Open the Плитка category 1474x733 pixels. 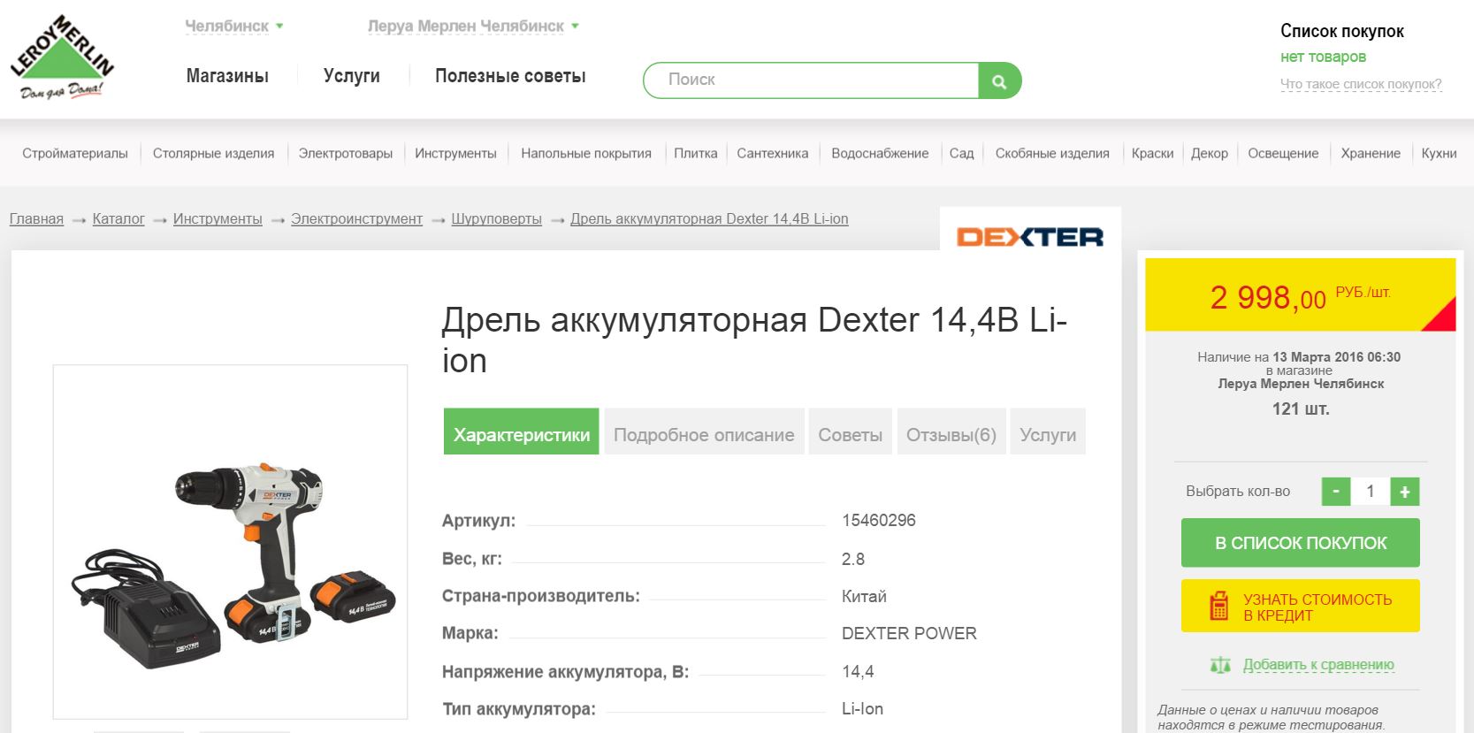pos(696,153)
